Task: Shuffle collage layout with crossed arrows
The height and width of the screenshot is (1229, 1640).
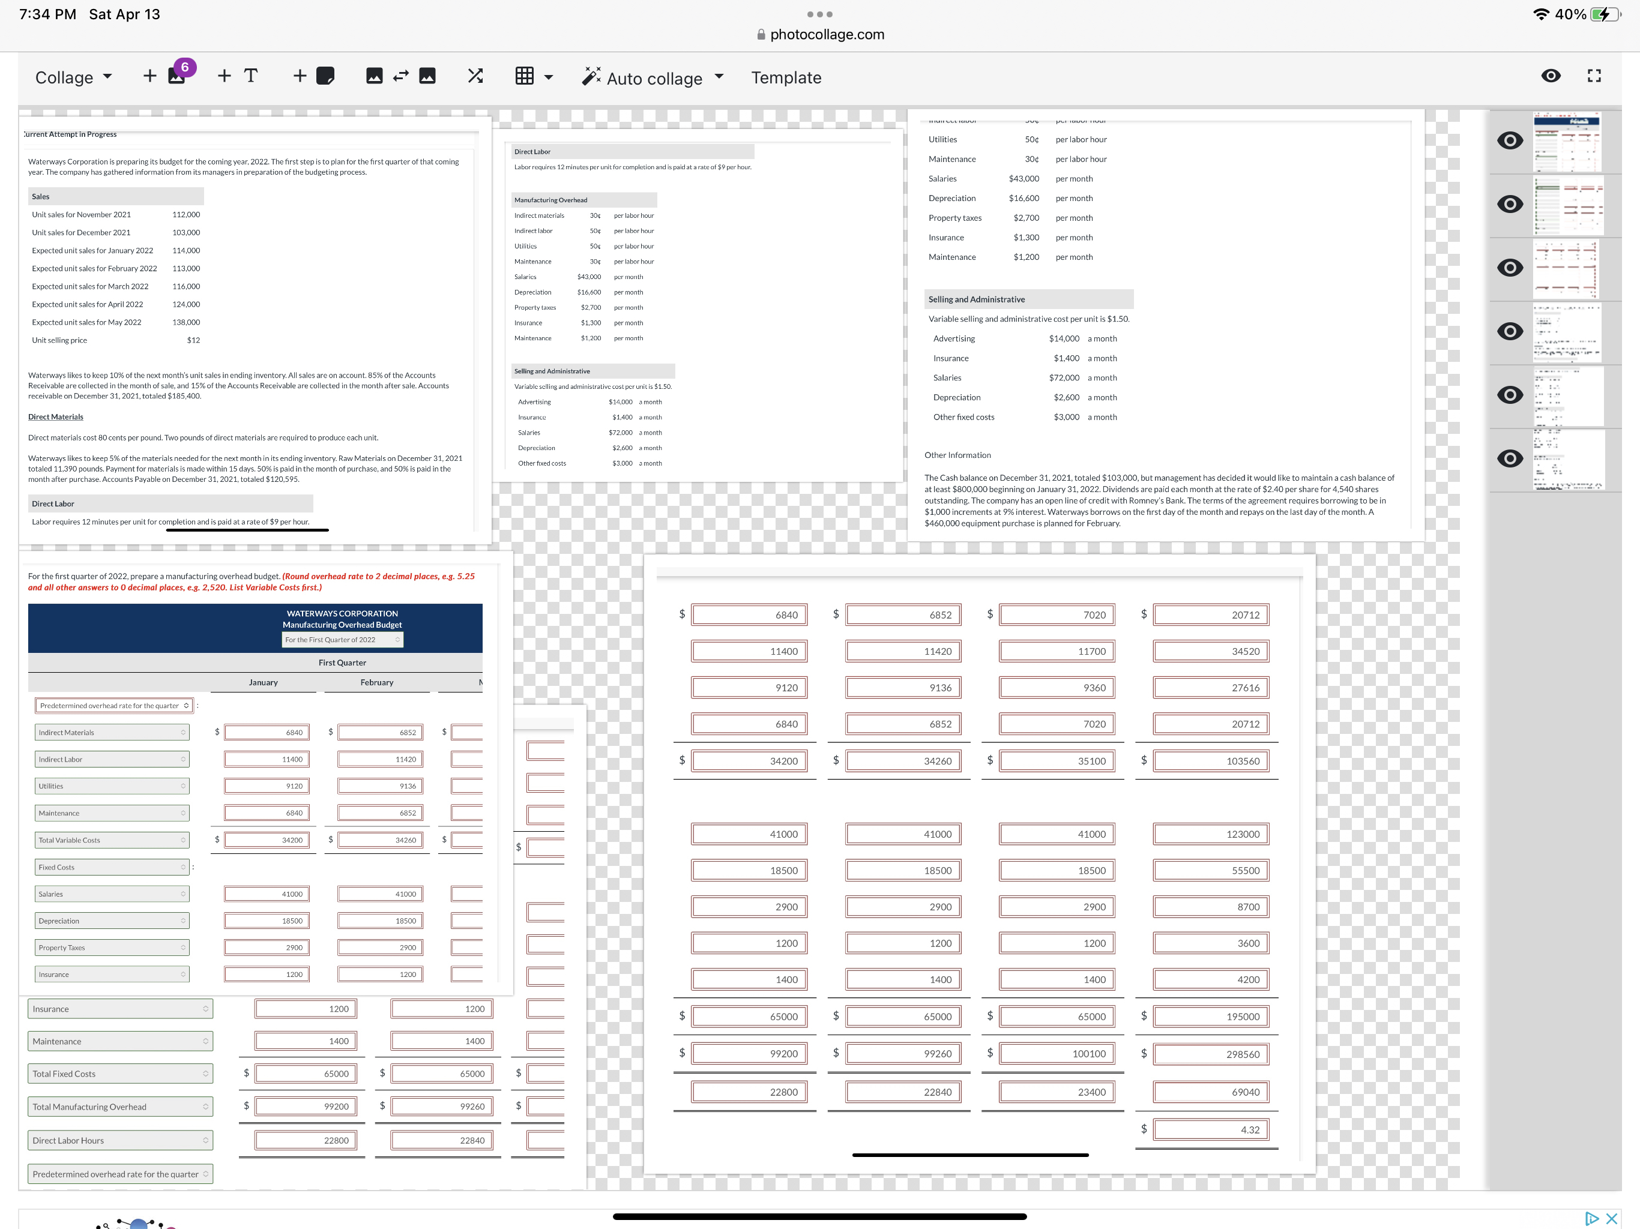Action: pos(476,76)
